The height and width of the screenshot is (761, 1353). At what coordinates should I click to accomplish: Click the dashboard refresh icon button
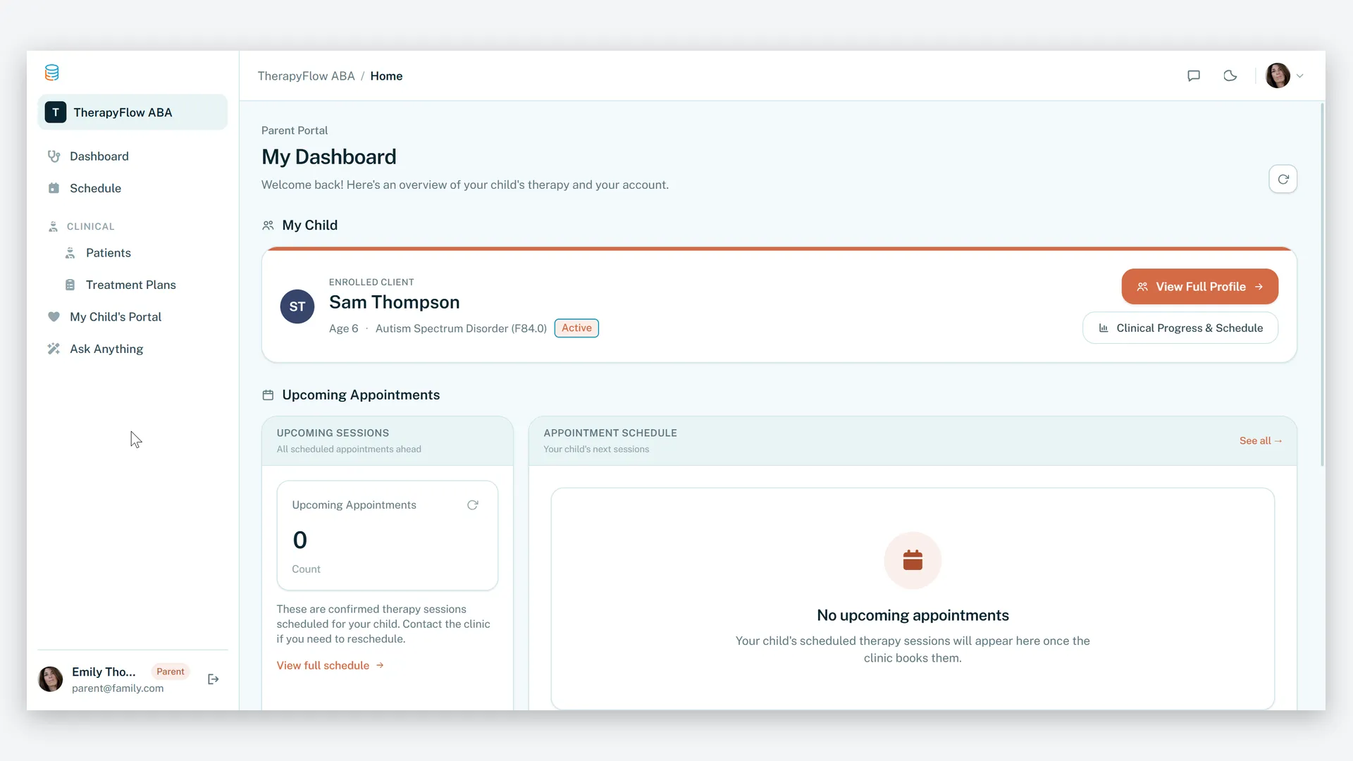point(1283,179)
